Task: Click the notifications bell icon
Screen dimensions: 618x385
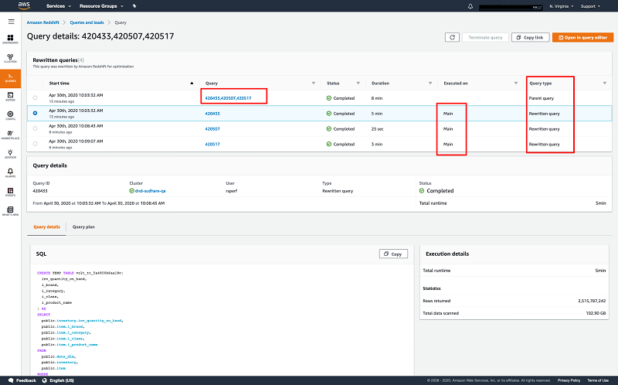Action: [470, 6]
